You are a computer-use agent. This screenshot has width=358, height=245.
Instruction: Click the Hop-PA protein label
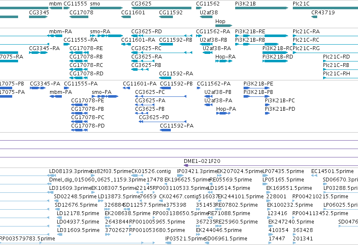coord(226,109)
